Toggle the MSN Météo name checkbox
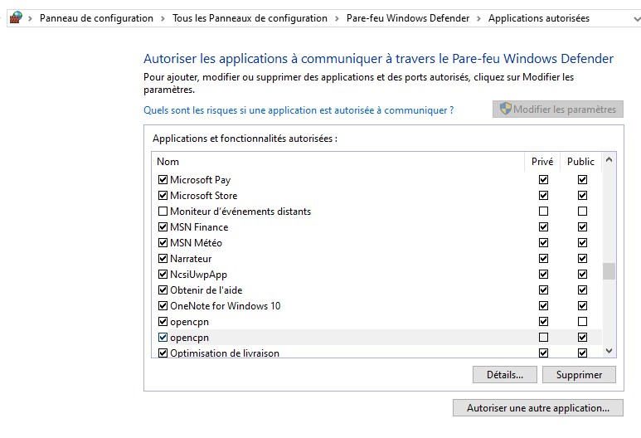This screenshot has height=438, width=641. click(163, 242)
